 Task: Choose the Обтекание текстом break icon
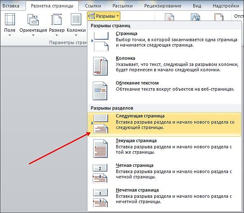100,91
